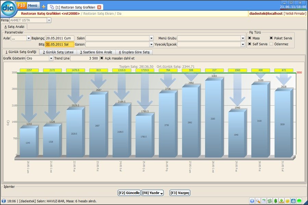This screenshot has width=308, height=205.
Task: Open the wrench settings icon in status bar
Action: [x=258, y=201]
